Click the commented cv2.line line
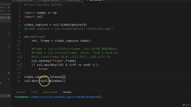The height and width of the screenshot is (107, 191). click(x=71, y=57)
